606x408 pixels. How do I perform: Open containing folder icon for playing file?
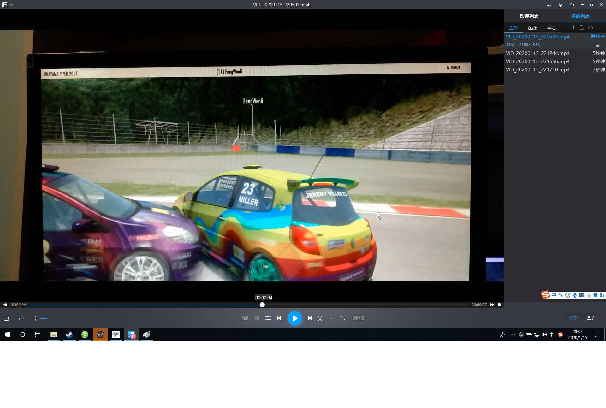597,45
